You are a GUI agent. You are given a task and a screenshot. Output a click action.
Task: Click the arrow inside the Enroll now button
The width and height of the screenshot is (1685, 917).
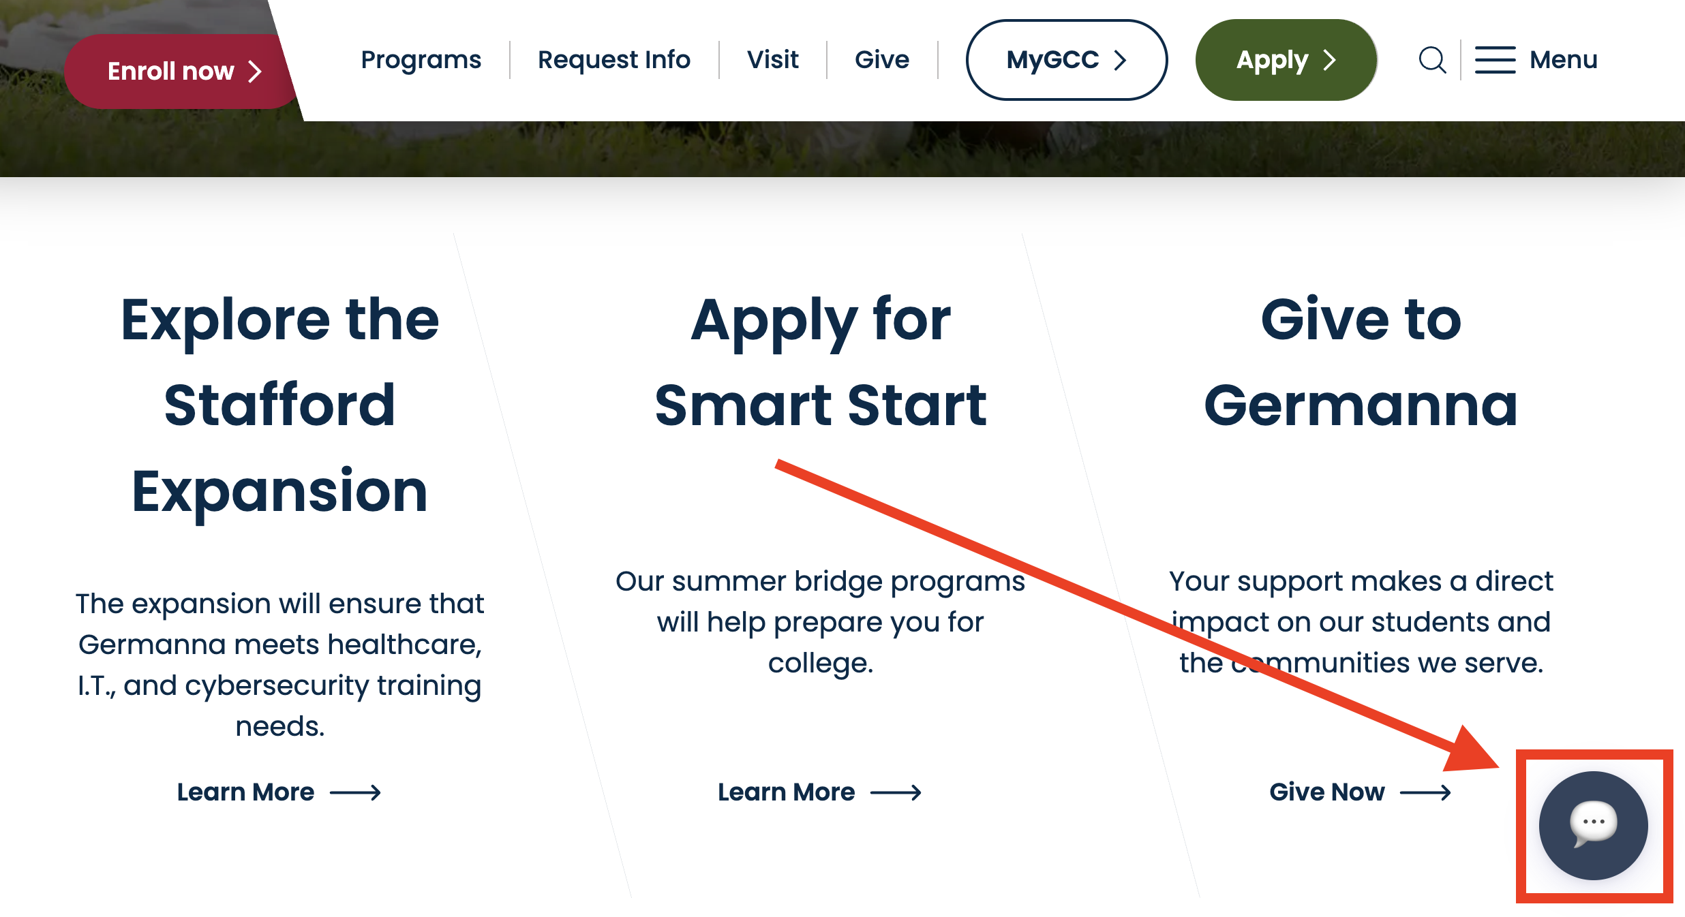coord(255,69)
